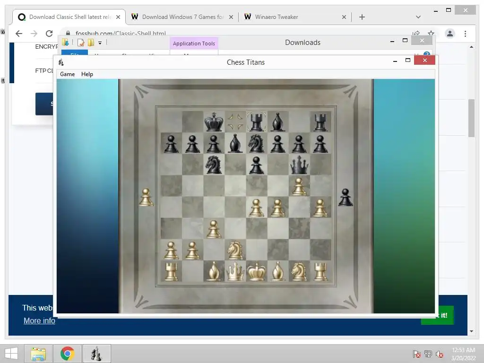Close the Download Windows 7 Games tab
The height and width of the screenshot is (363, 484).
click(x=231, y=17)
